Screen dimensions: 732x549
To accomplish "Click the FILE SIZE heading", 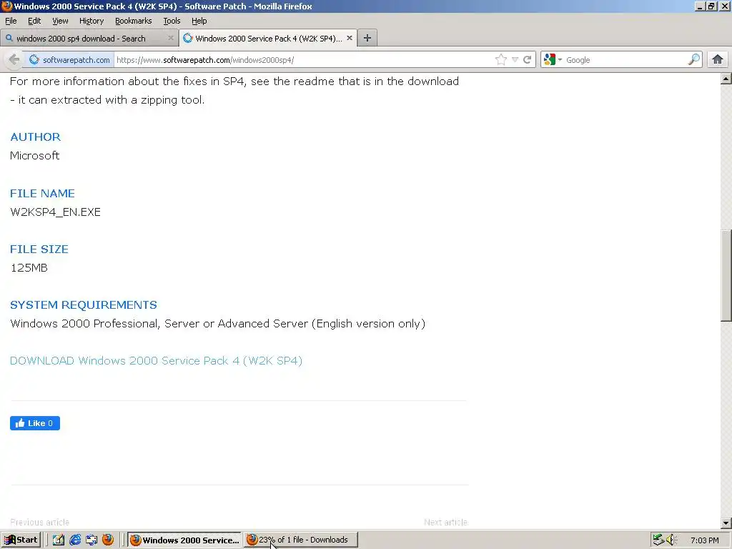I will click(x=39, y=249).
